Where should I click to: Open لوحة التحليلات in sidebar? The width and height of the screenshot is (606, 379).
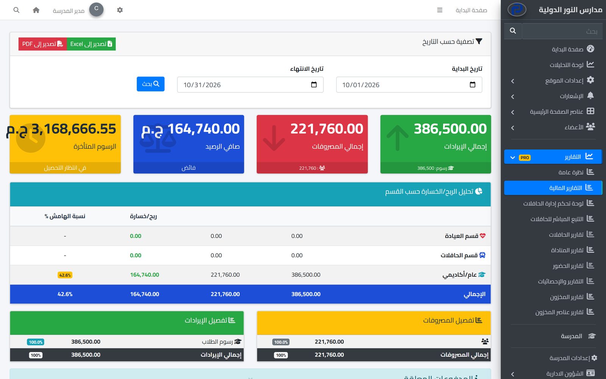[553, 64]
